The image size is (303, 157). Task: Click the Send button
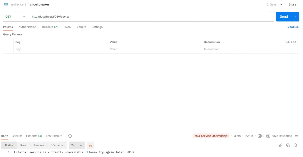pos(284,17)
